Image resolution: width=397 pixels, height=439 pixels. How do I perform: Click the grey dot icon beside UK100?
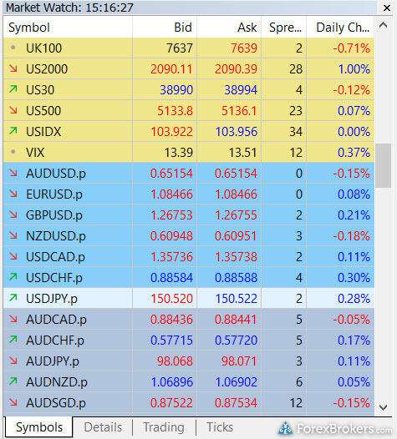point(13,48)
